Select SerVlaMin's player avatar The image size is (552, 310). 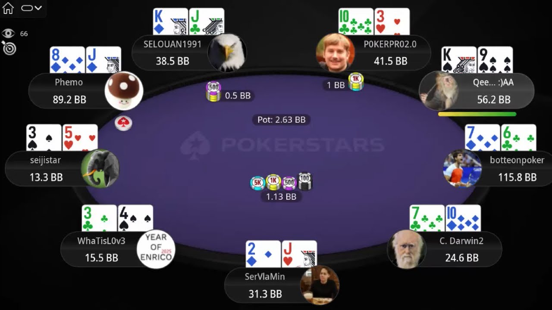coord(320,285)
